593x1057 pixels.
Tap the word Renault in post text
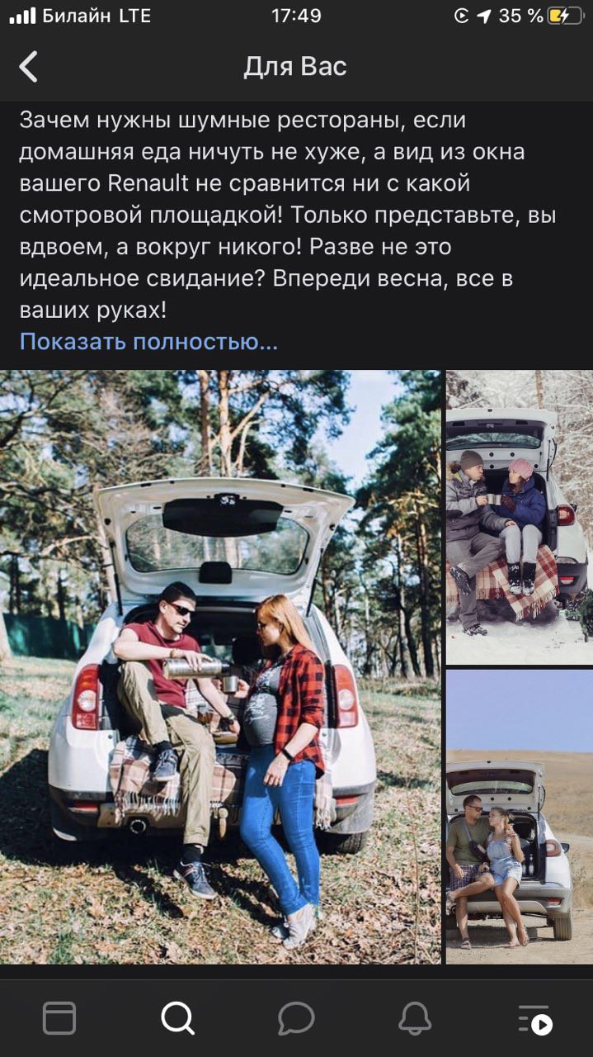click(x=148, y=183)
